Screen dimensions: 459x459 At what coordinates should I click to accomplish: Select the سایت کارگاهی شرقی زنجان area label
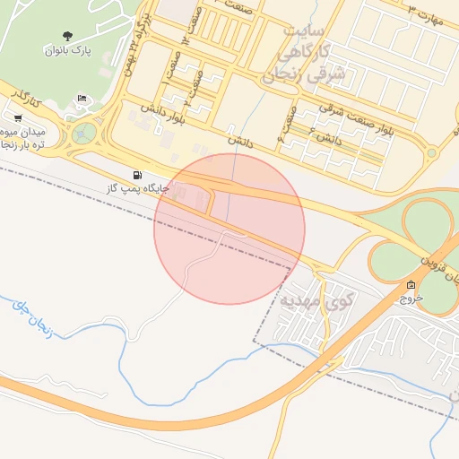point(302,55)
